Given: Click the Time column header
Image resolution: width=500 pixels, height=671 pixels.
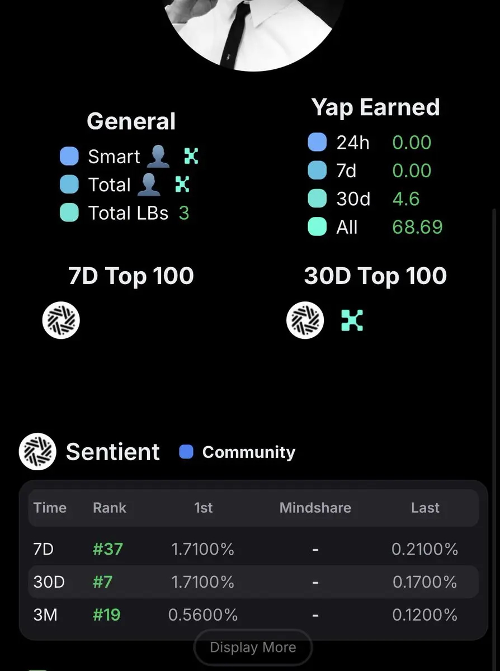Looking at the screenshot, I should click(50, 508).
